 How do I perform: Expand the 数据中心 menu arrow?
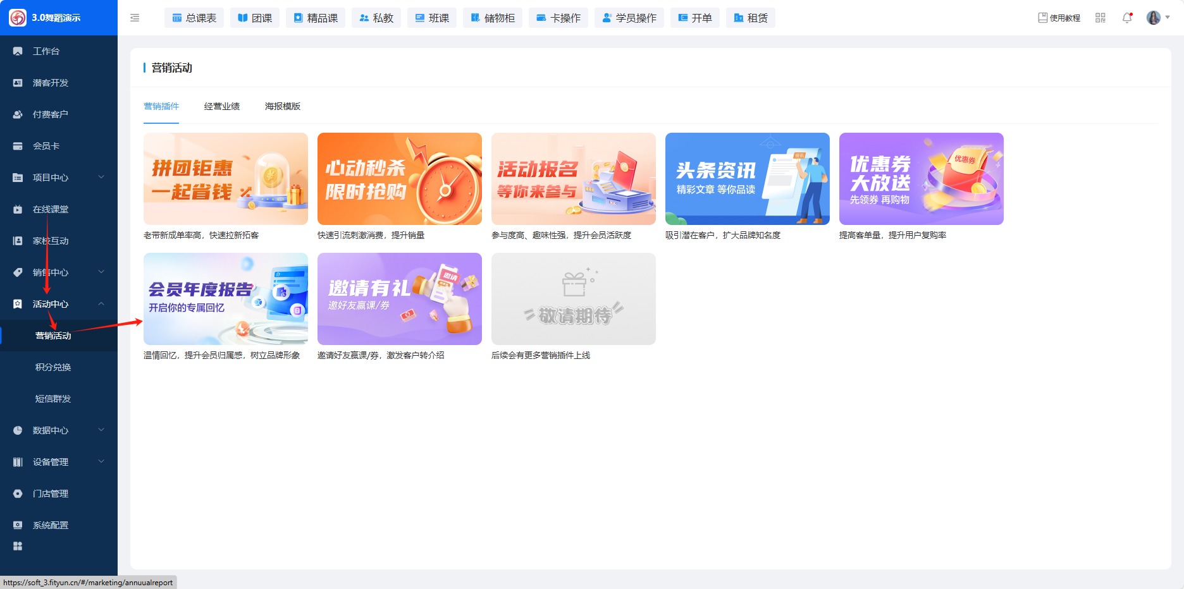pyautogui.click(x=101, y=430)
